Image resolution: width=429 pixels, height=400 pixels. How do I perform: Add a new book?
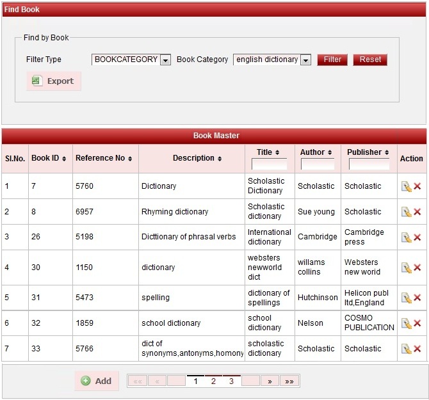tap(97, 381)
